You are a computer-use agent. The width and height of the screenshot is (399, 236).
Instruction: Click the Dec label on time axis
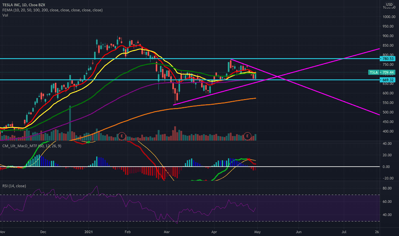(x=43, y=232)
